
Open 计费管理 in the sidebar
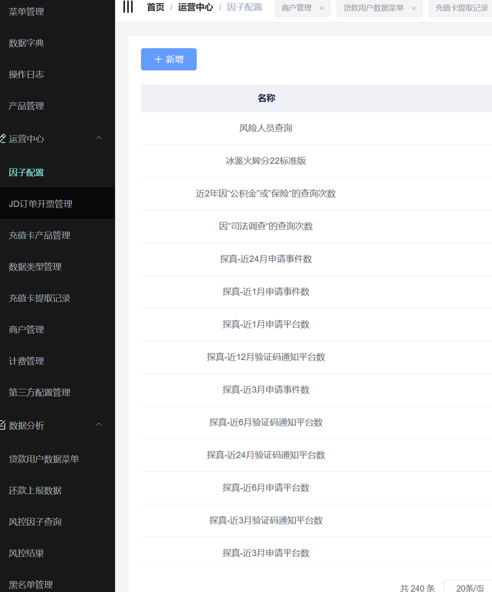(x=26, y=361)
